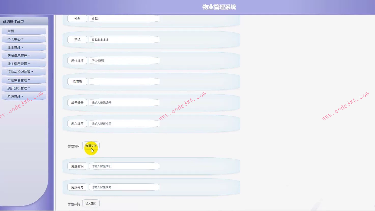Click the 物业管理系统 header title
Viewport: 375px width, 211px height.
tap(219, 7)
